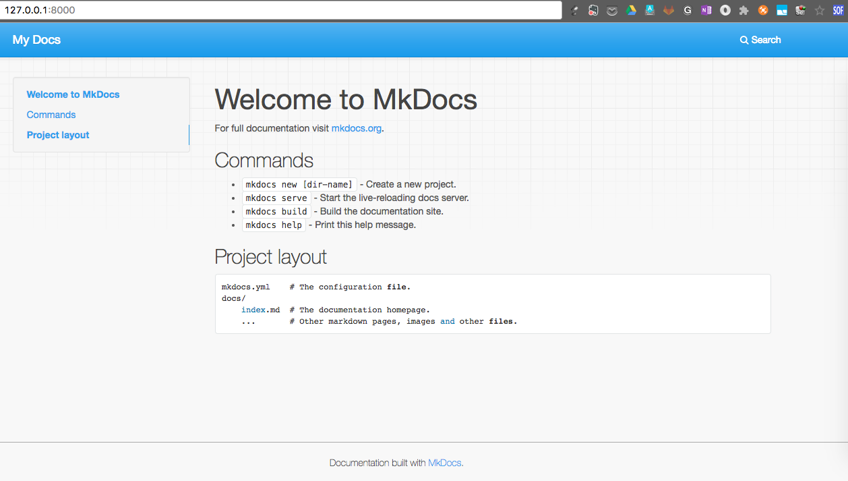This screenshot has width=848, height=481.
Task: Open Search in the top navbar
Action: click(760, 40)
